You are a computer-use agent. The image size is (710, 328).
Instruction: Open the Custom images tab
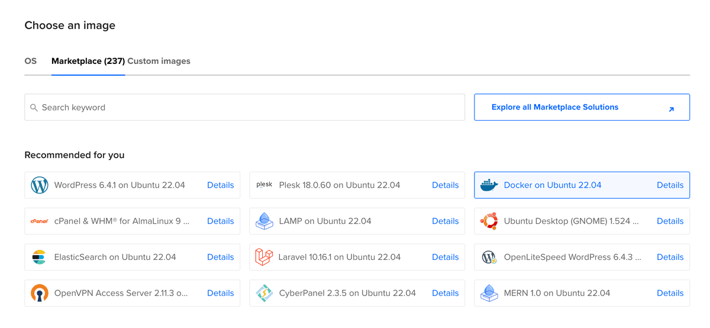(x=159, y=61)
